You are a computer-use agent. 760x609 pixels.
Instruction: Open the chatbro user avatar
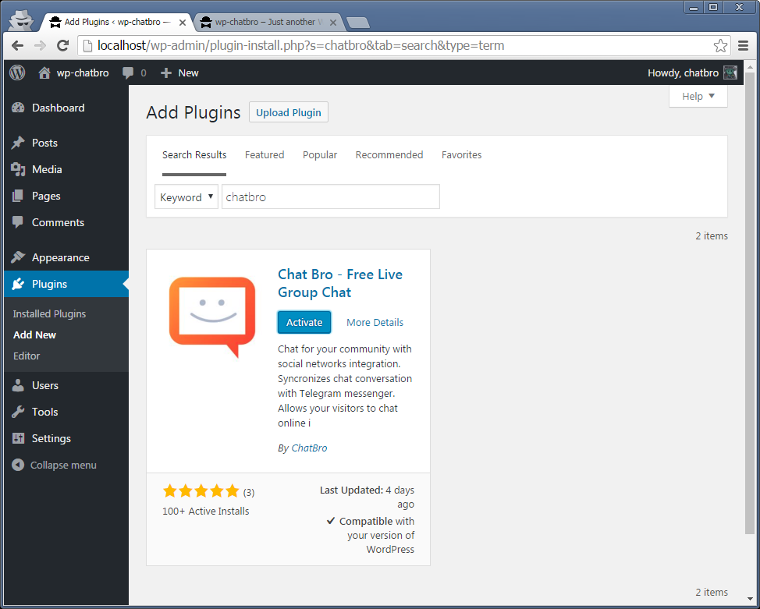tap(730, 73)
